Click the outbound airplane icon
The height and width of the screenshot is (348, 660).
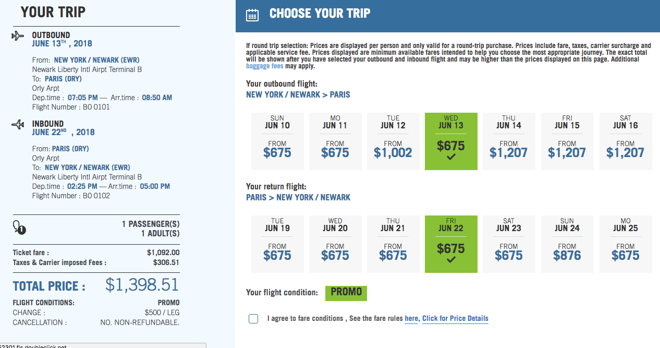(18, 36)
